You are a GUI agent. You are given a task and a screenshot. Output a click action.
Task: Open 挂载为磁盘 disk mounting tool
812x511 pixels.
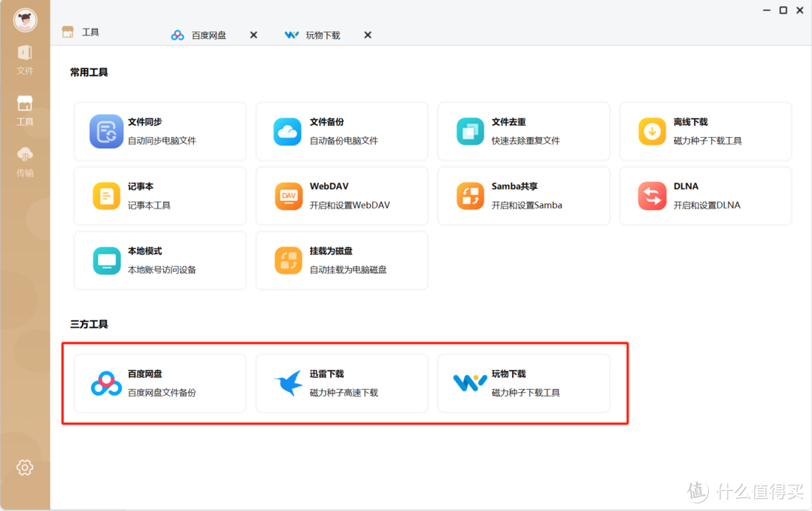pos(342,260)
